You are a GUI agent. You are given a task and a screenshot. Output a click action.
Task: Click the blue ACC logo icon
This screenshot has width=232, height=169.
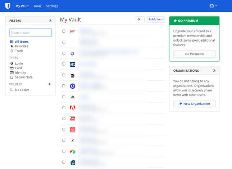[73, 64]
